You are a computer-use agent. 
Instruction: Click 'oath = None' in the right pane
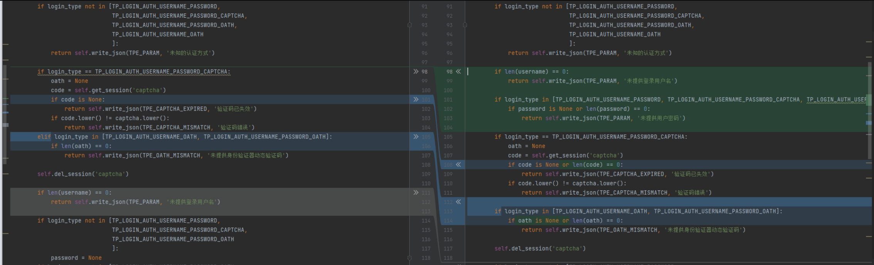(526, 146)
